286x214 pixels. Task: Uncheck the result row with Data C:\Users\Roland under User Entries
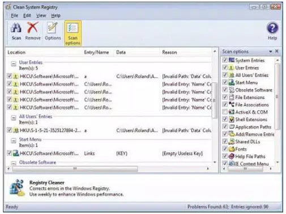click(x=9, y=76)
